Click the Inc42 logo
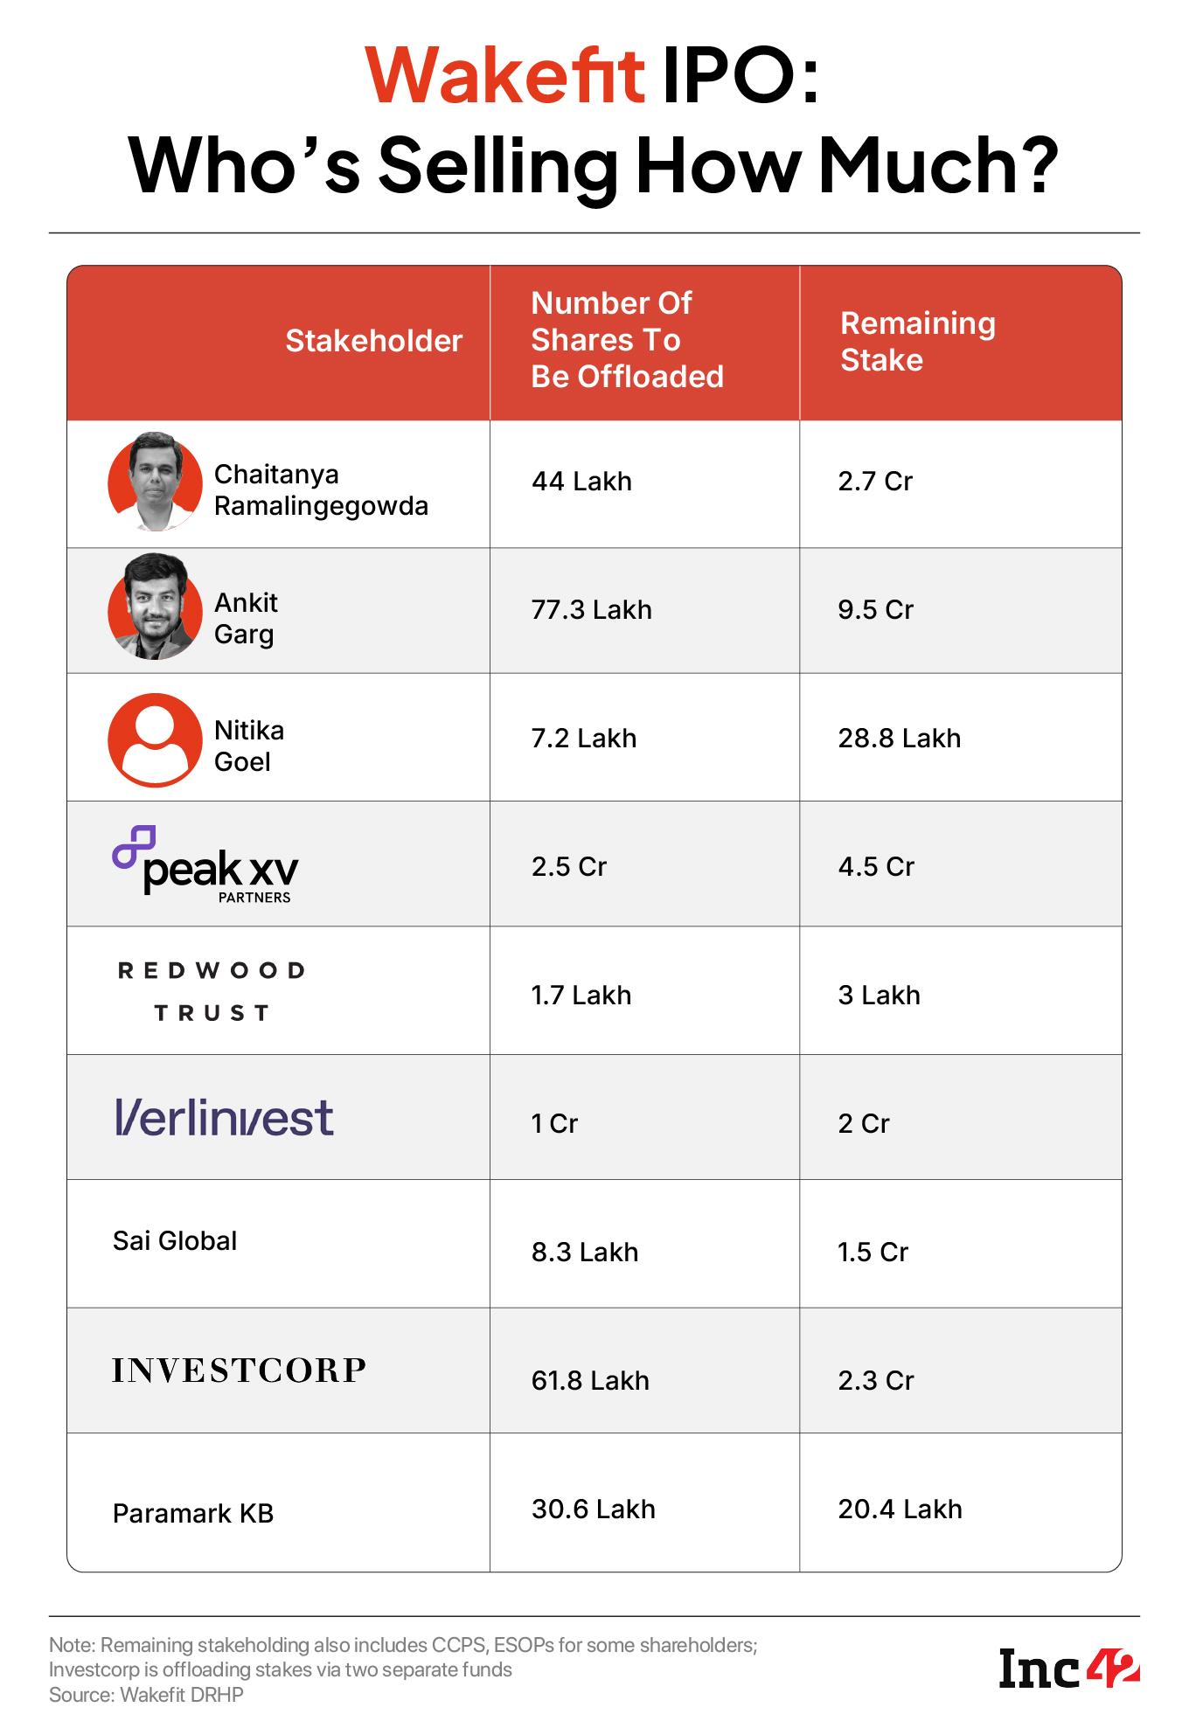 pos(1069,1669)
